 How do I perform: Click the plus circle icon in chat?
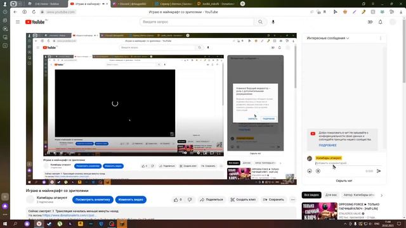[318, 171]
